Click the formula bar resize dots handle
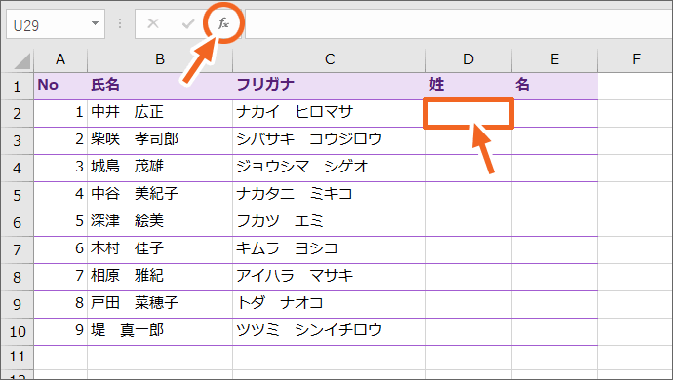The width and height of the screenshot is (673, 380). (x=120, y=23)
